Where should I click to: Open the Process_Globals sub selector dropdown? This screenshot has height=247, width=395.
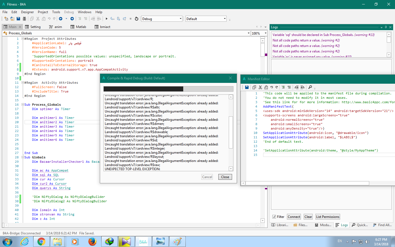click(x=249, y=33)
